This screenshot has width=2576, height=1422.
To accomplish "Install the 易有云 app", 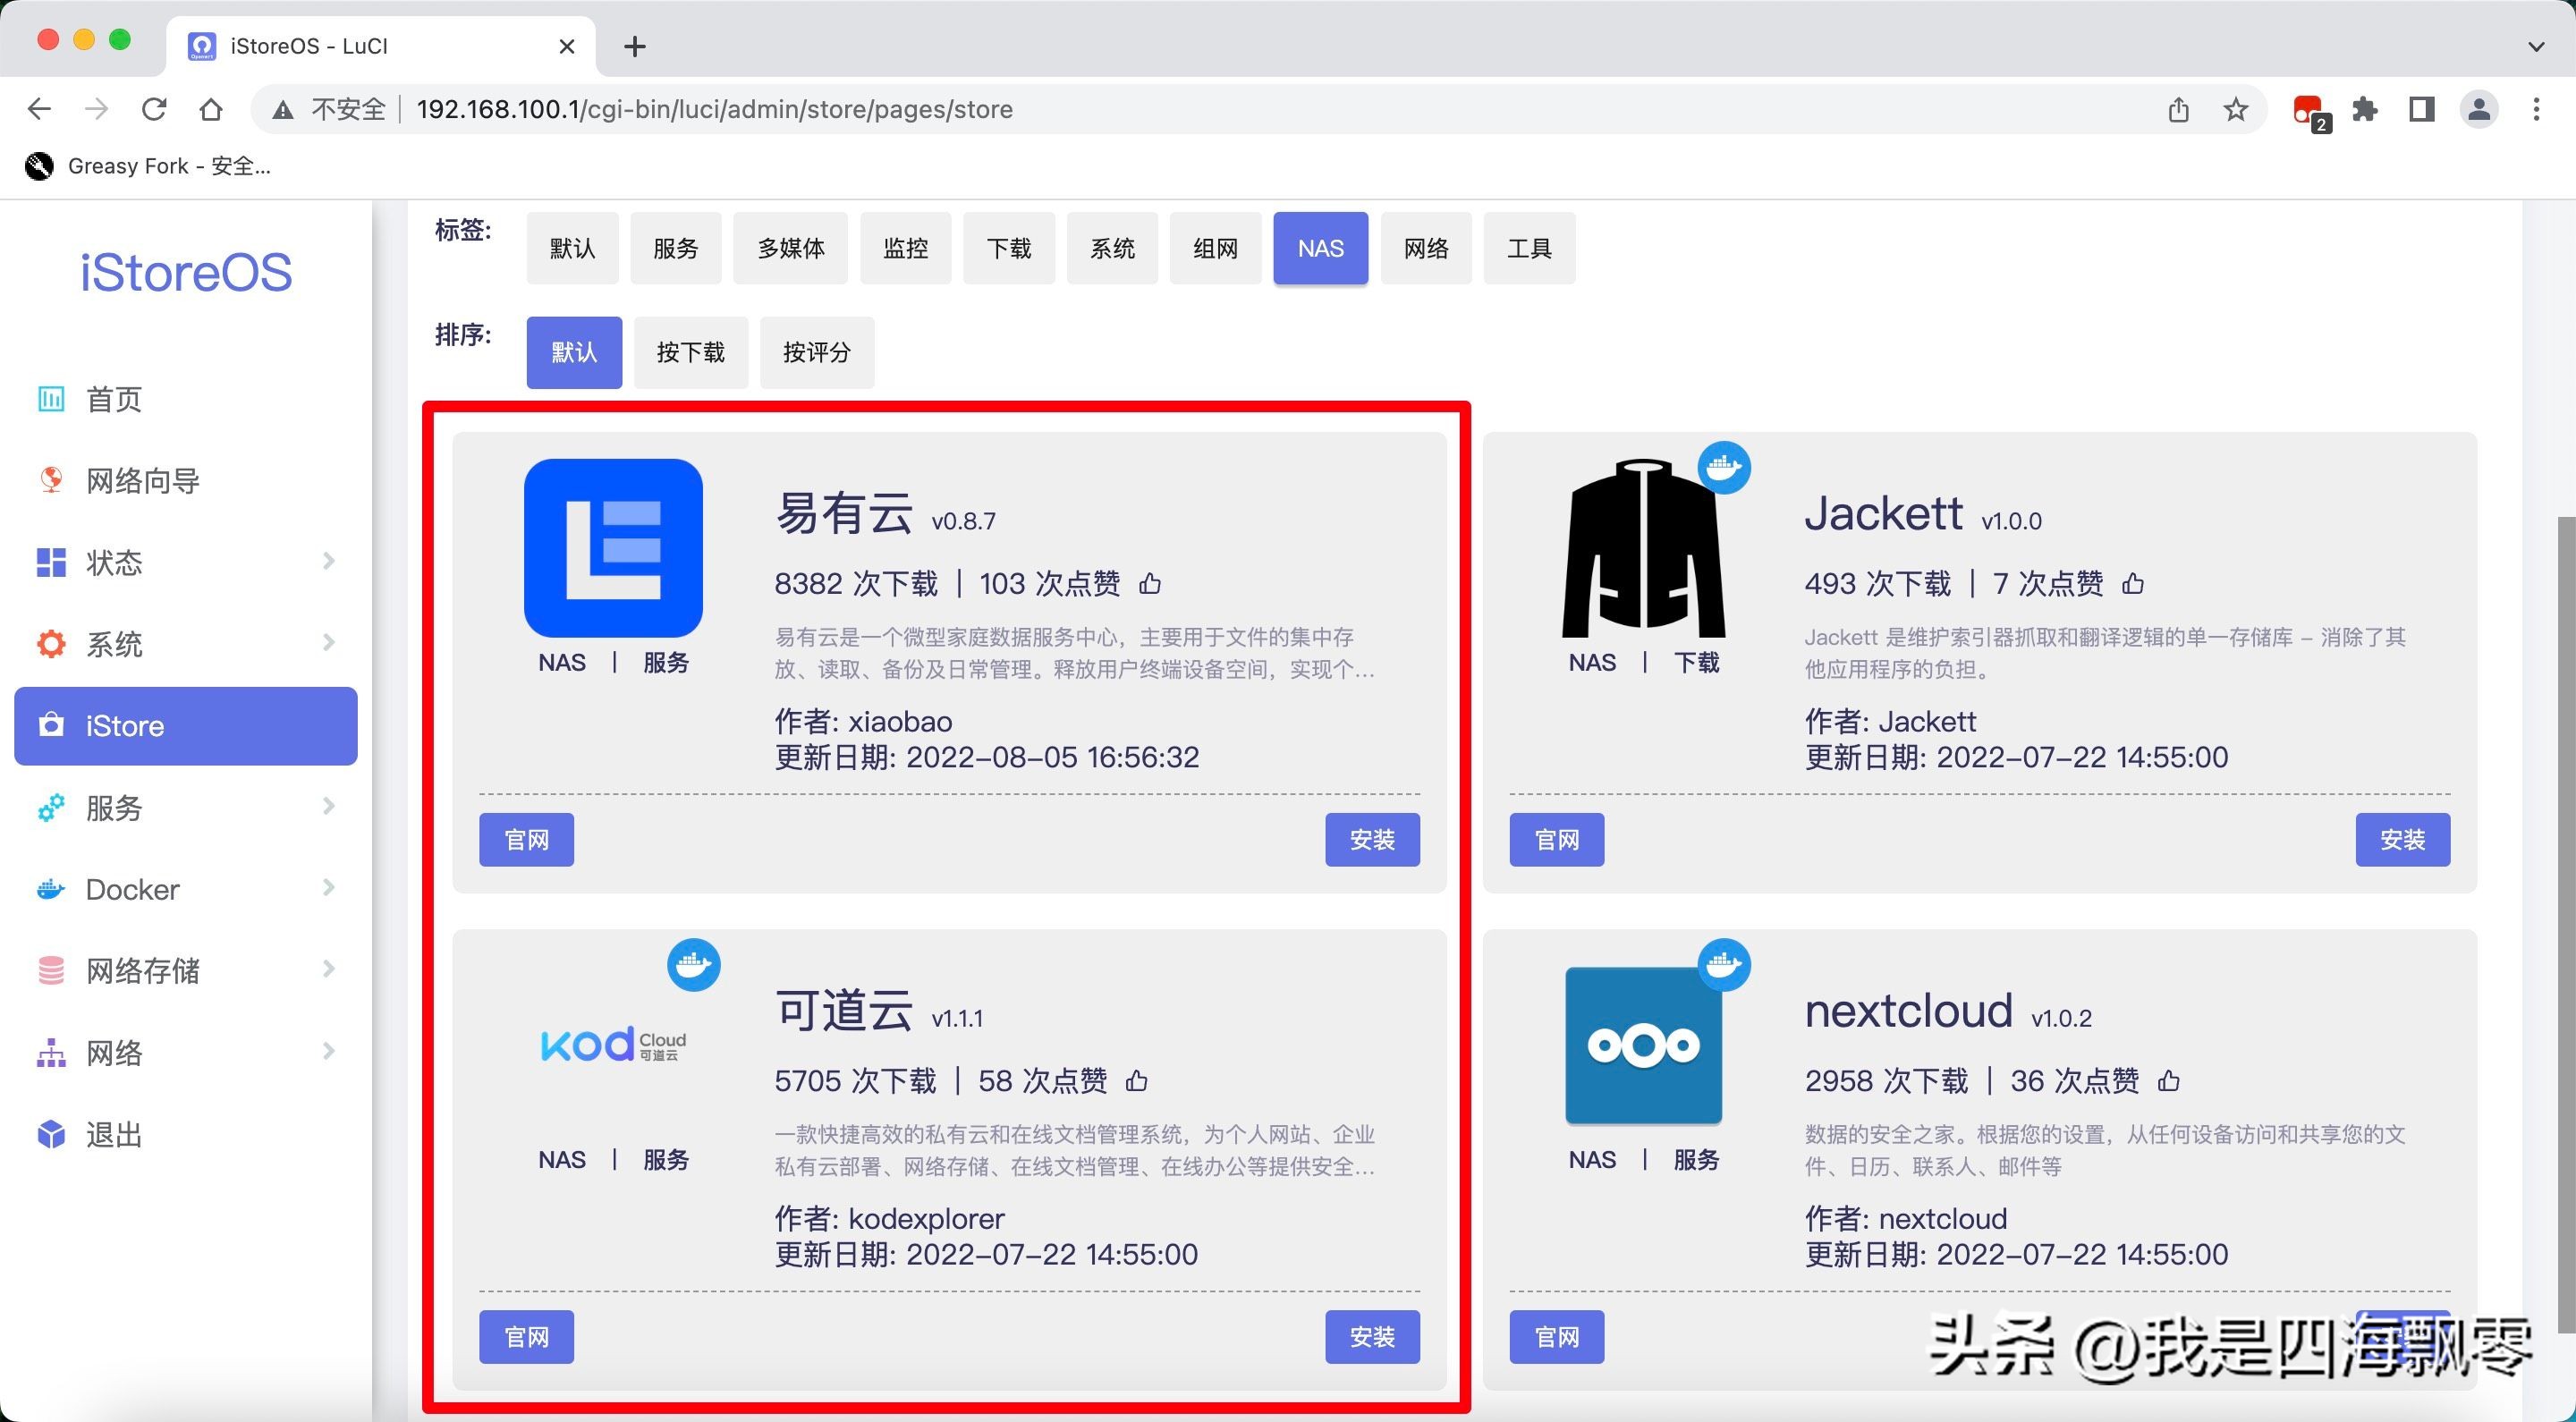I will click(x=1371, y=839).
